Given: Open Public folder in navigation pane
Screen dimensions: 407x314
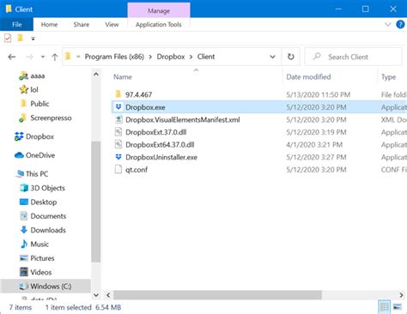Looking at the screenshot, I should 39,104.
